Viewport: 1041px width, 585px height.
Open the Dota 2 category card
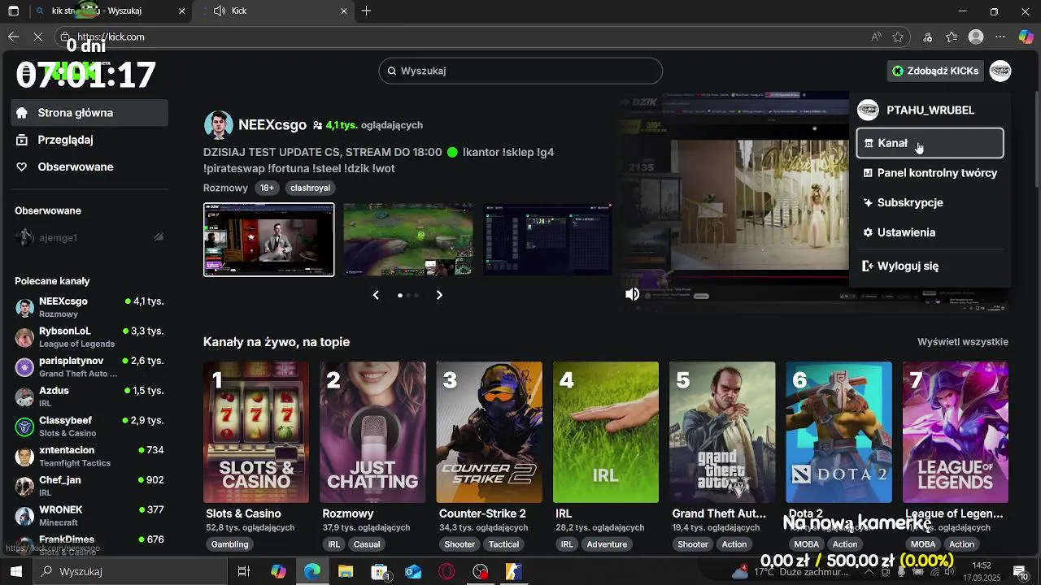[838, 432]
